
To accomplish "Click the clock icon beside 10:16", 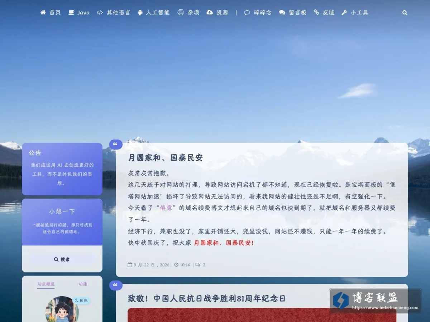I will pyautogui.click(x=176, y=265).
